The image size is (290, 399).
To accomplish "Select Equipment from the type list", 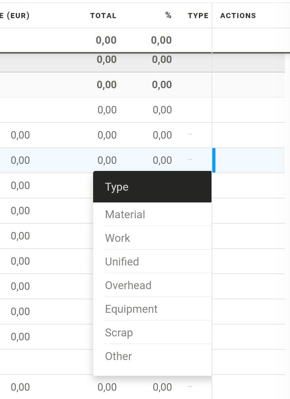I will (x=131, y=309).
